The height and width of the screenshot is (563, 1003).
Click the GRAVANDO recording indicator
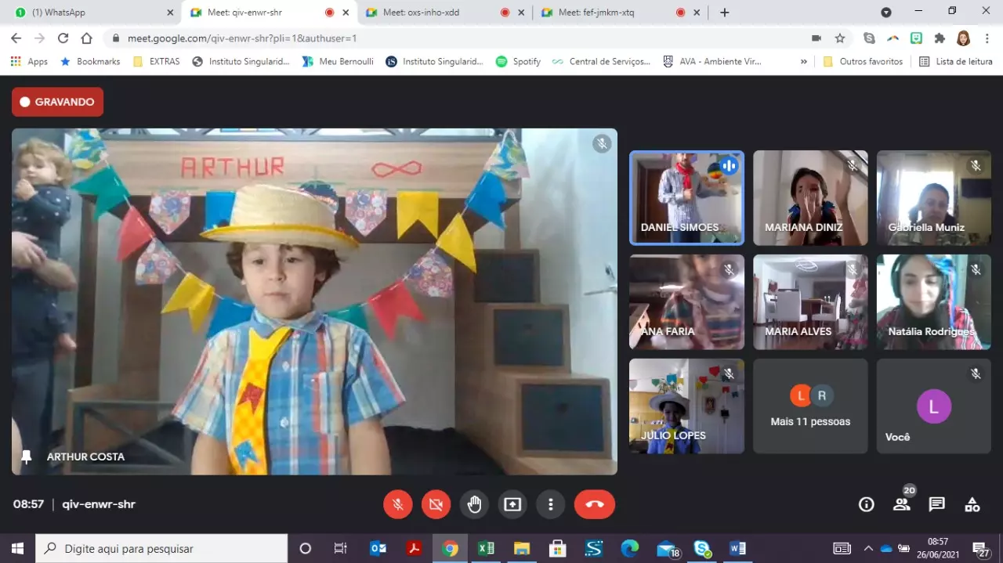pos(57,102)
